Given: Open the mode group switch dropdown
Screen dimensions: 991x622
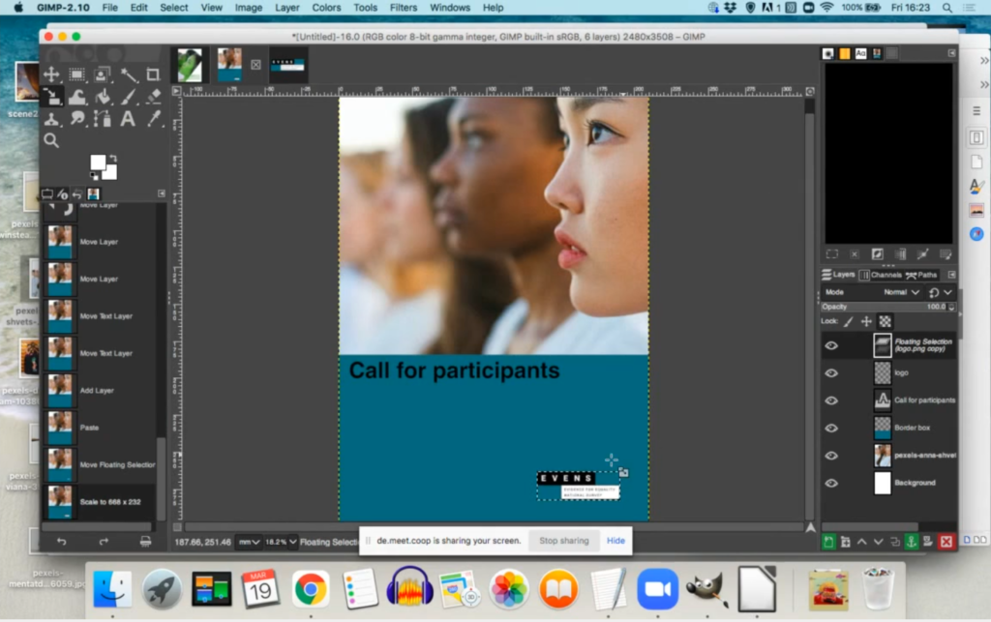Looking at the screenshot, I should [x=940, y=292].
